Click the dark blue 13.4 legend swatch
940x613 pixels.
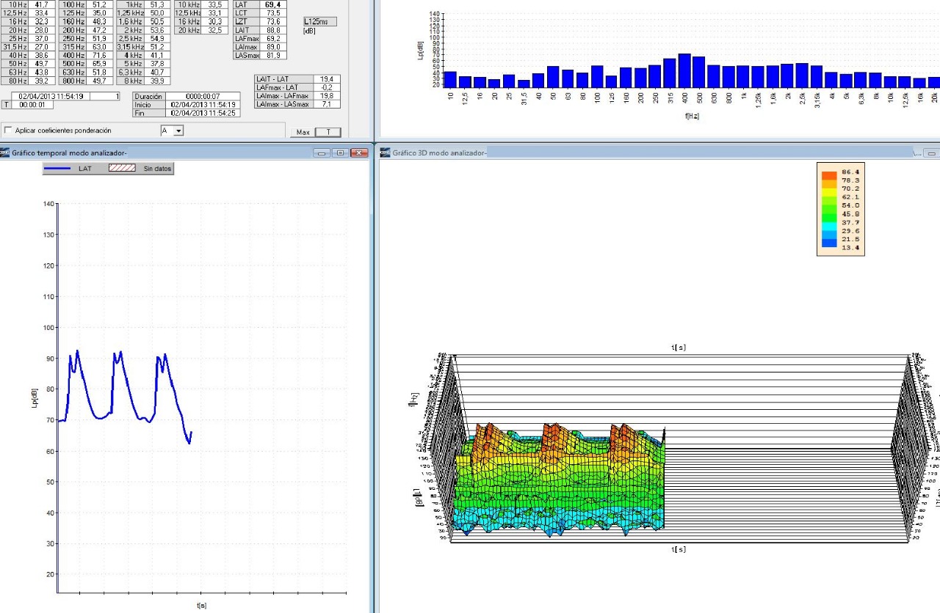[829, 248]
